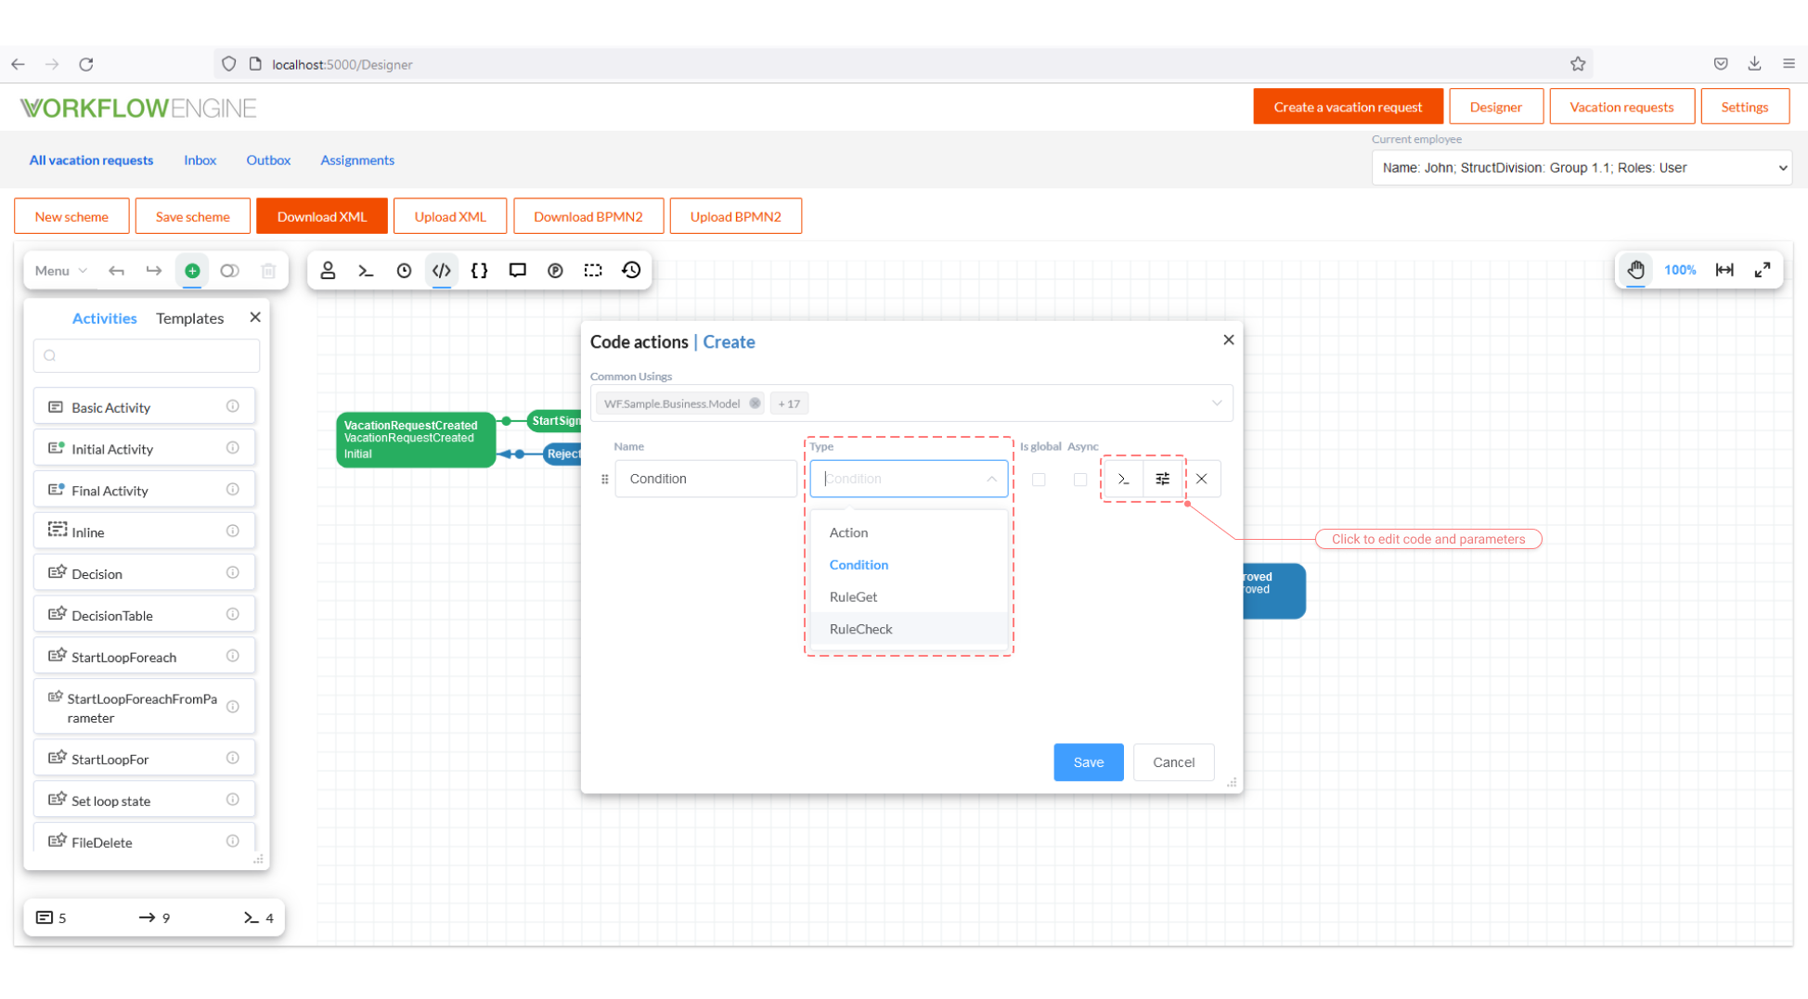1808x999 pixels.
Task: Open the Actors icon in designer toolbar
Action: 328,270
